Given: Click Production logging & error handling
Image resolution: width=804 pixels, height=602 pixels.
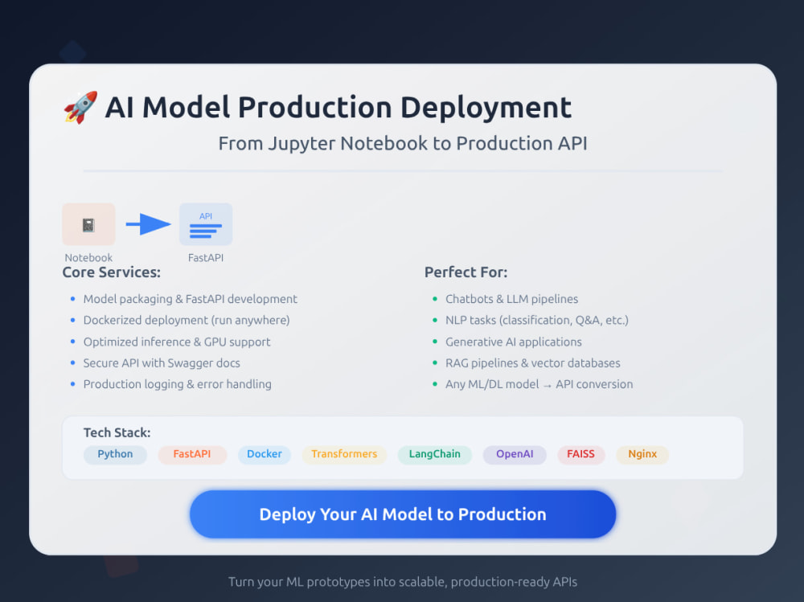Looking at the screenshot, I should click(x=177, y=384).
